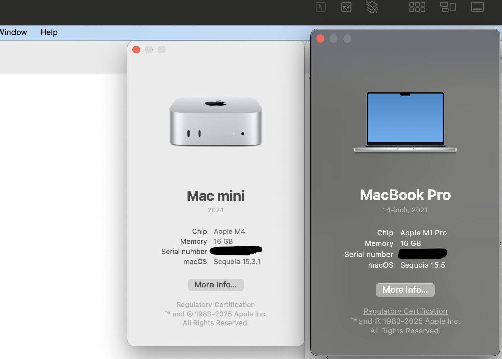The width and height of the screenshot is (502, 359).
Task: Close the MacBook Pro About window
Action: coord(320,39)
